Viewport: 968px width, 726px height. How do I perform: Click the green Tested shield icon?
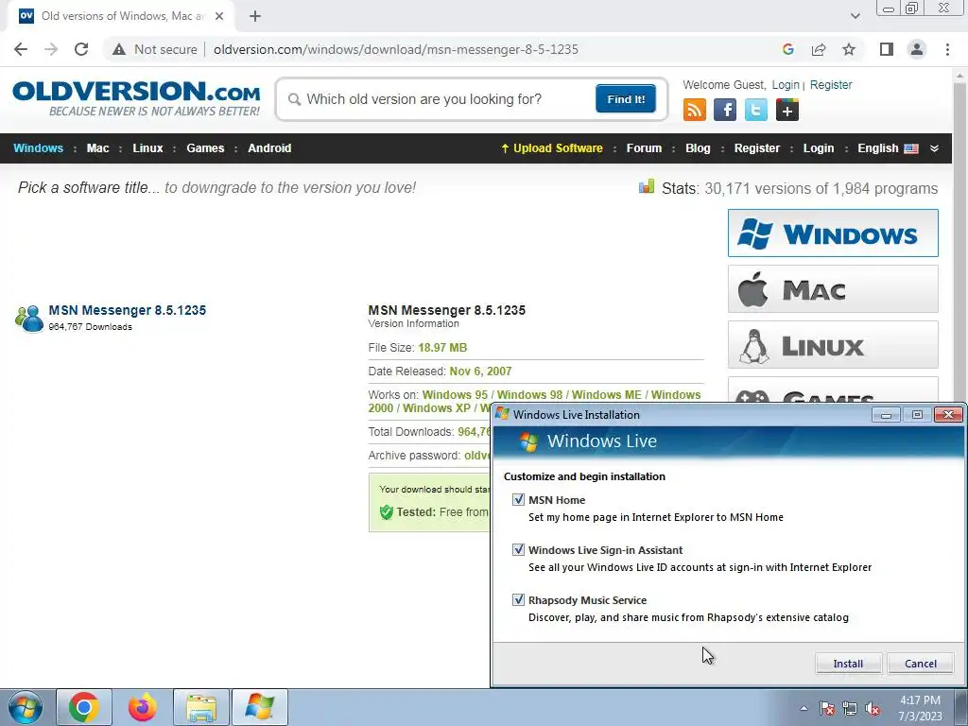(387, 511)
